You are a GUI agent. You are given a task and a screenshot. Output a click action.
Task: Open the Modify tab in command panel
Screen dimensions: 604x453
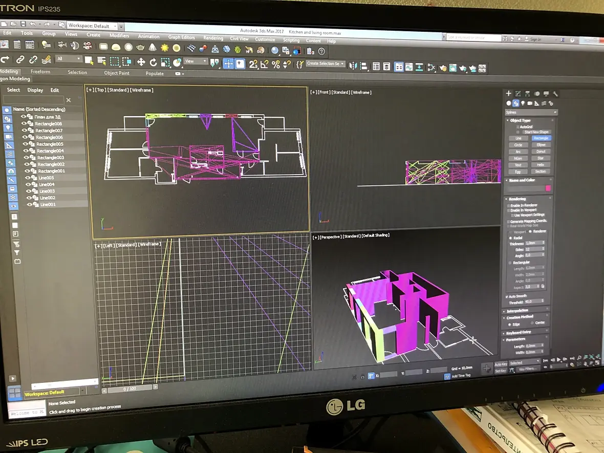click(x=517, y=94)
